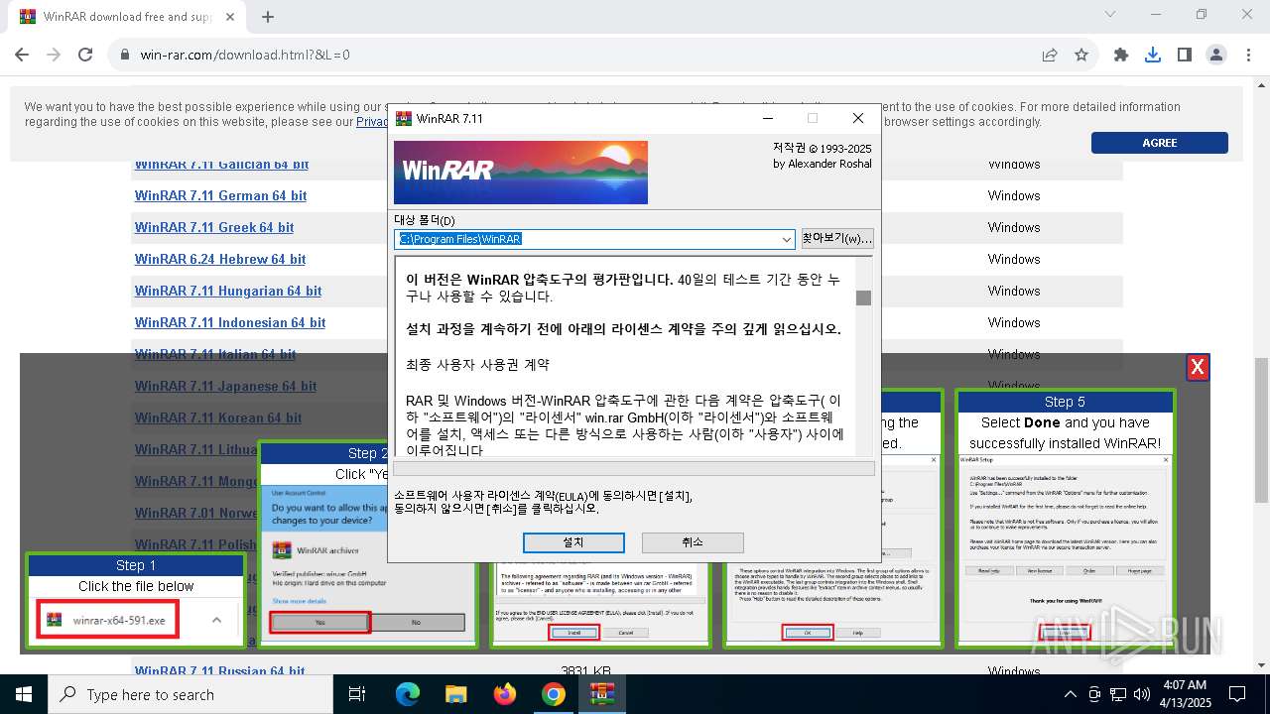Open Chrome three-dot menu
Viewport: 1270px width, 714px height.
pos(1247,56)
